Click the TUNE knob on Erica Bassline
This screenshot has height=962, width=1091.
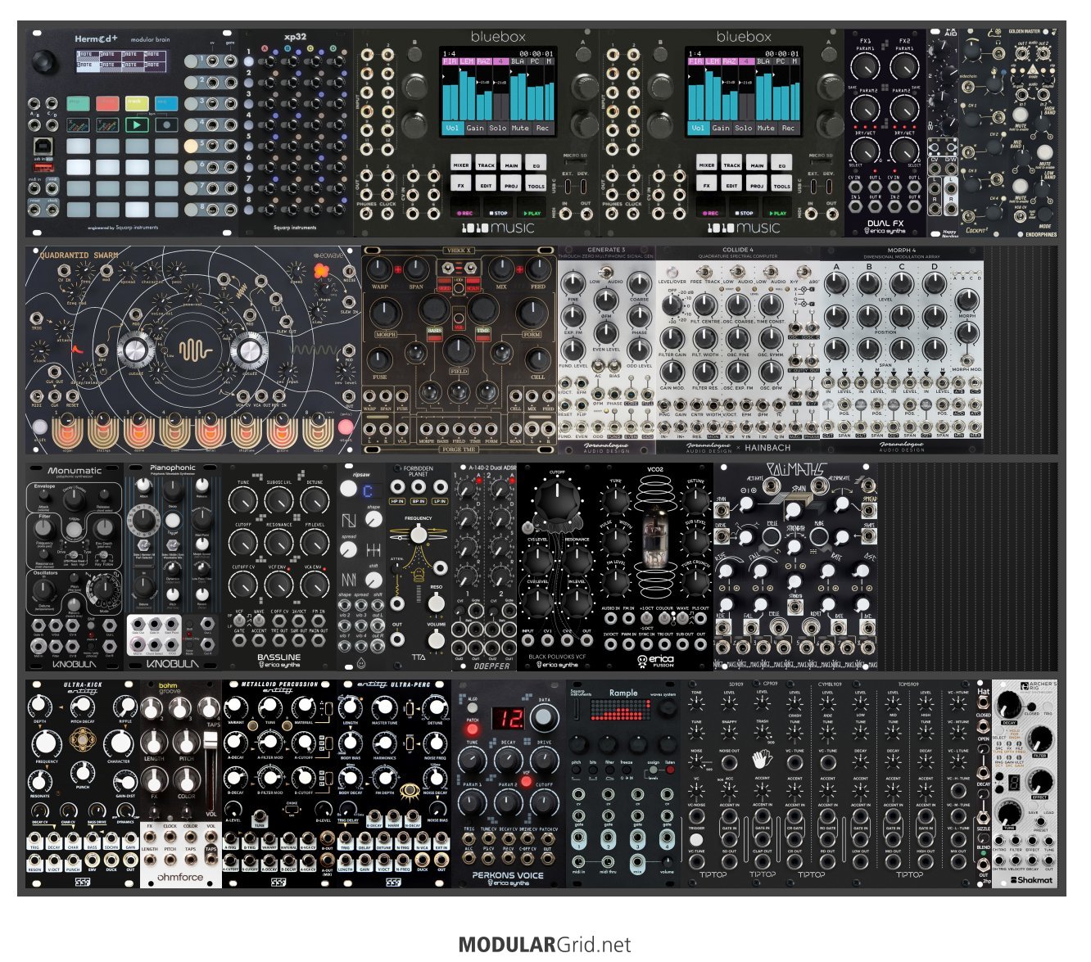coord(243,499)
